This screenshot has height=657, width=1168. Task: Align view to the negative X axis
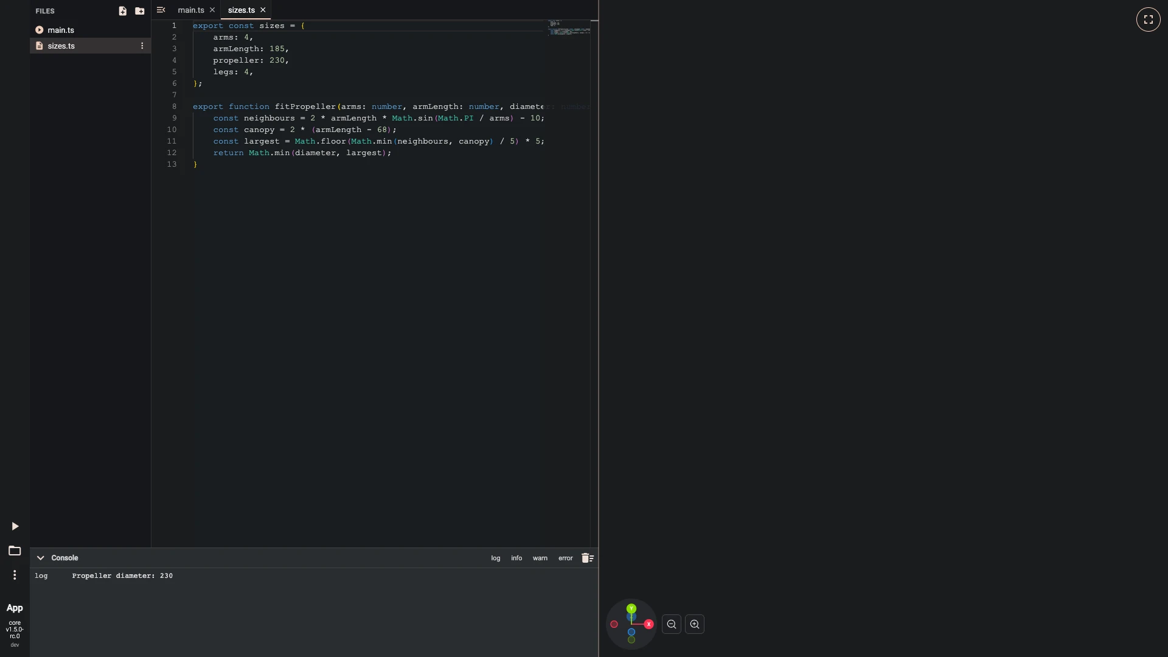coord(614,624)
